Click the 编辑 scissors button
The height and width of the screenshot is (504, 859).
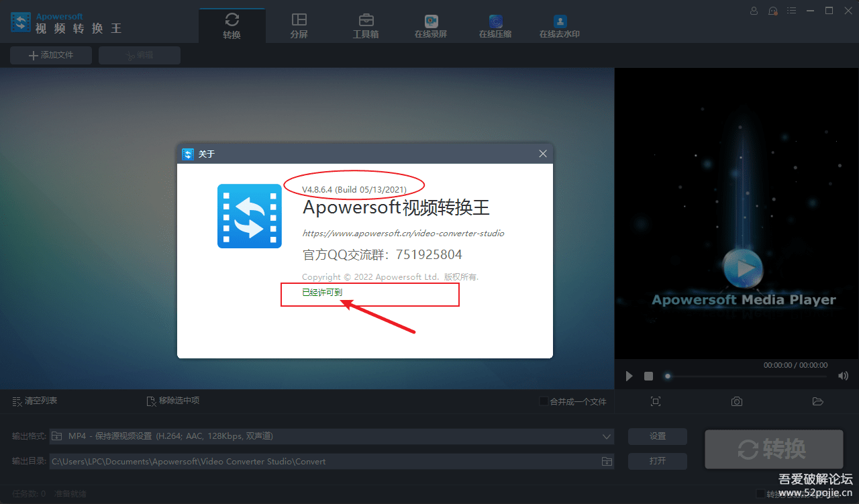coord(140,55)
